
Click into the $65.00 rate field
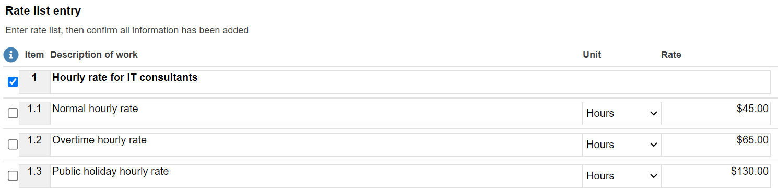coord(715,145)
